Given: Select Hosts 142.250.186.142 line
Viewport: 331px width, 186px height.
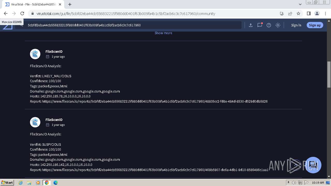Looking at the screenshot, I should pyautogui.click(x=61, y=165).
